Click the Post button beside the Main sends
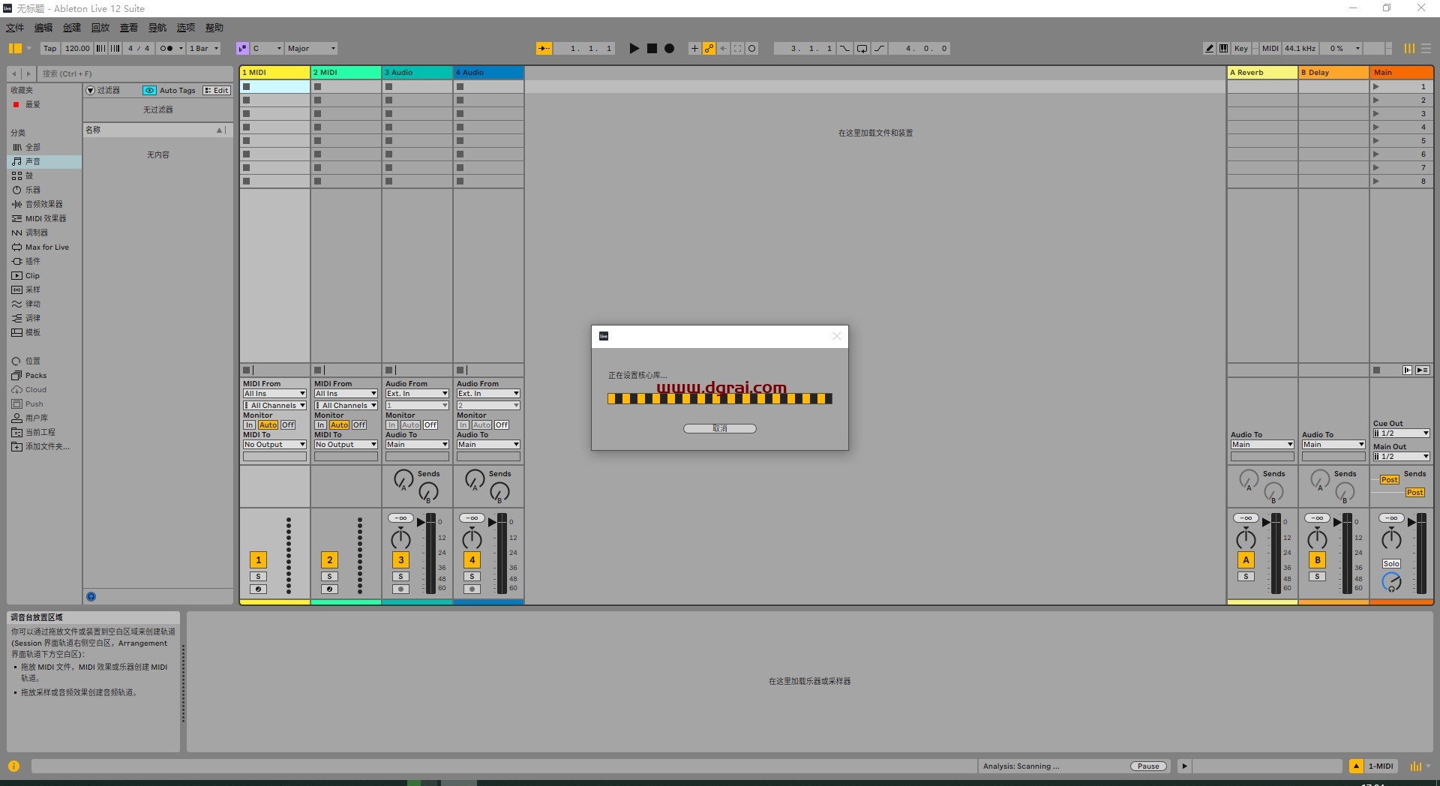This screenshot has height=786, width=1440. (1389, 479)
